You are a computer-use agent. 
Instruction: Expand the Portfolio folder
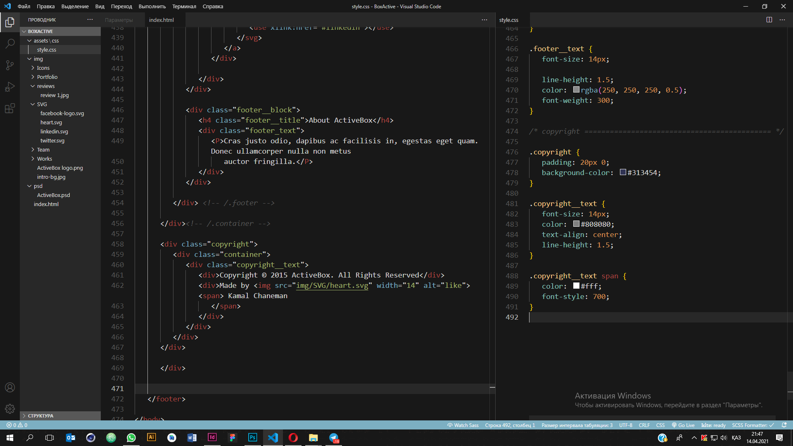(47, 77)
